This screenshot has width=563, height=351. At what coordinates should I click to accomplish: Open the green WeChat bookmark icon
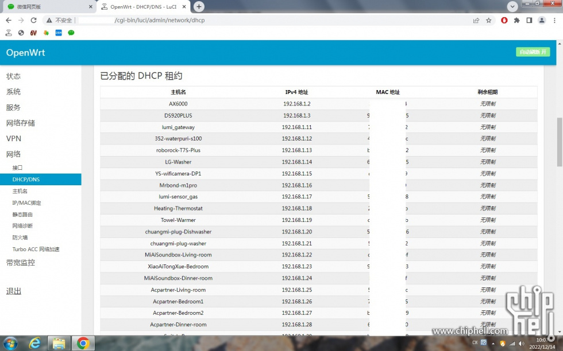(x=71, y=33)
